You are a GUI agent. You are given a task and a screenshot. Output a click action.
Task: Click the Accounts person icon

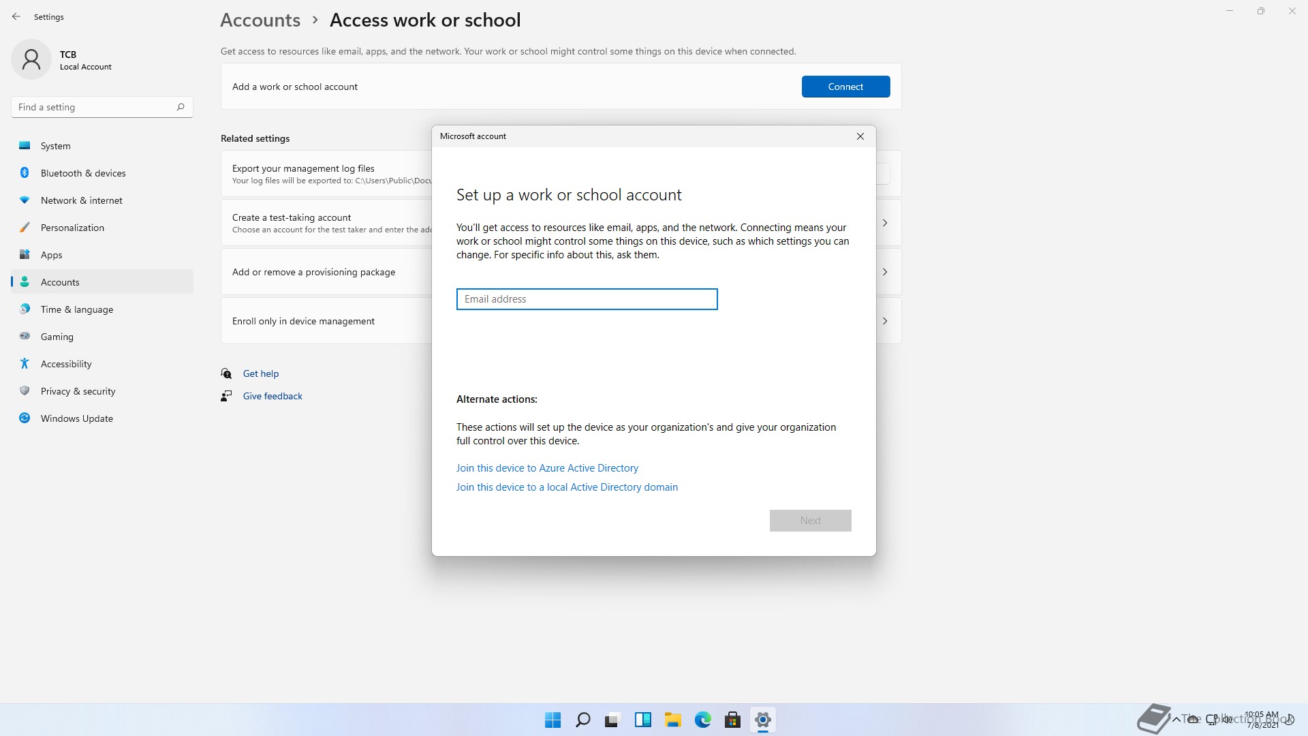tap(25, 281)
